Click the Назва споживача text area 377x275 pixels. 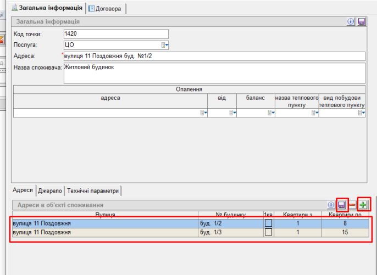[x=214, y=72]
